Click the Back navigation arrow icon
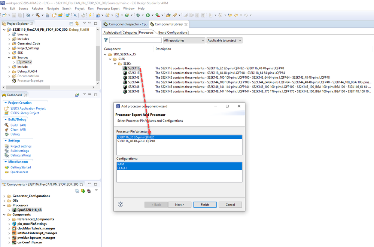374x247 pixels. 236,15
